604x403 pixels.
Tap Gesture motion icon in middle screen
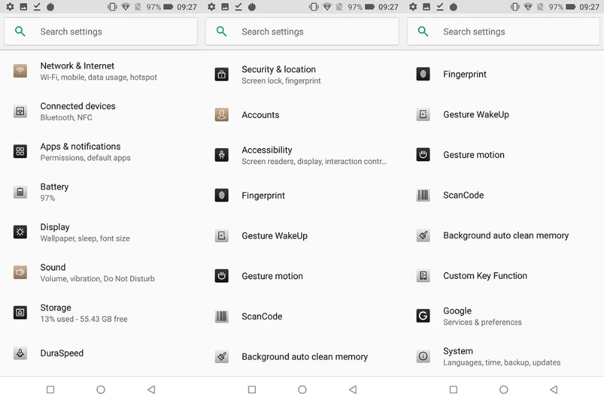pyautogui.click(x=222, y=276)
